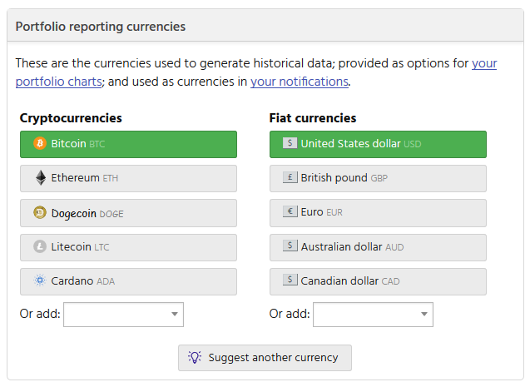
Task: Toggle Ethereum ETH as reporting currency
Action: pyautogui.click(x=128, y=178)
